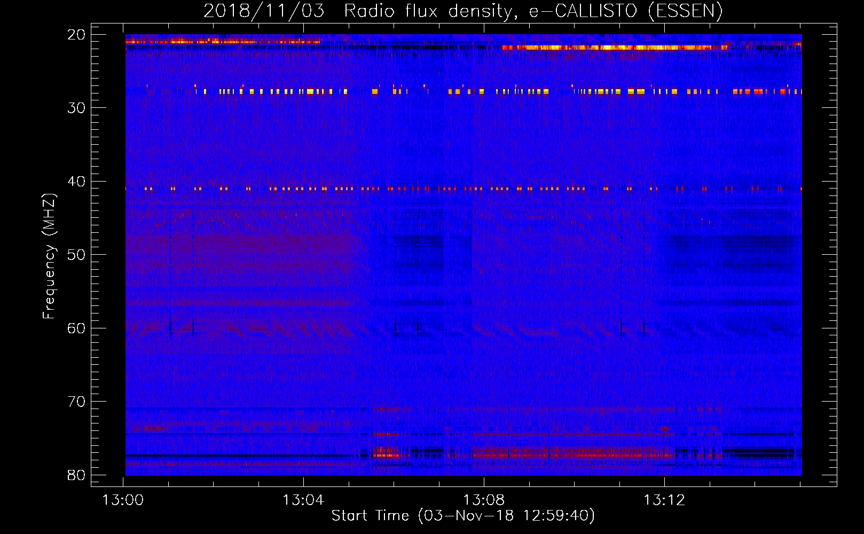Viewport: 864px width, 534px height.
Task: Click the '70' frequency tick label
Action: 77,402
